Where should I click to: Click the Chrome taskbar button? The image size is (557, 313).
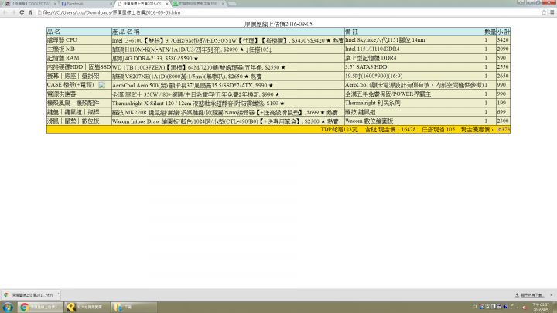[x=40, y=307]
